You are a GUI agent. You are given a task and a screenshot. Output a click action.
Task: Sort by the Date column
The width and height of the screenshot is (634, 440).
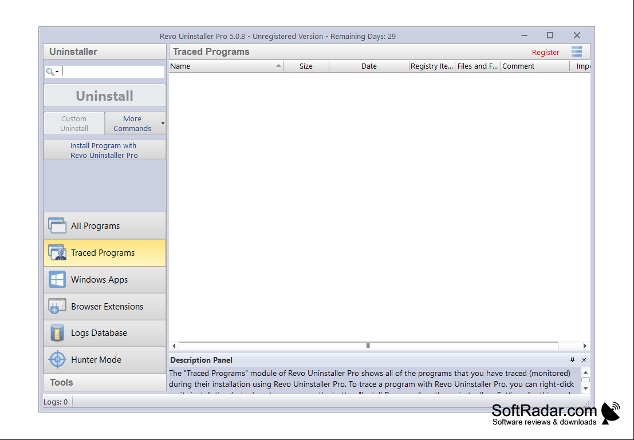[369, 66]
